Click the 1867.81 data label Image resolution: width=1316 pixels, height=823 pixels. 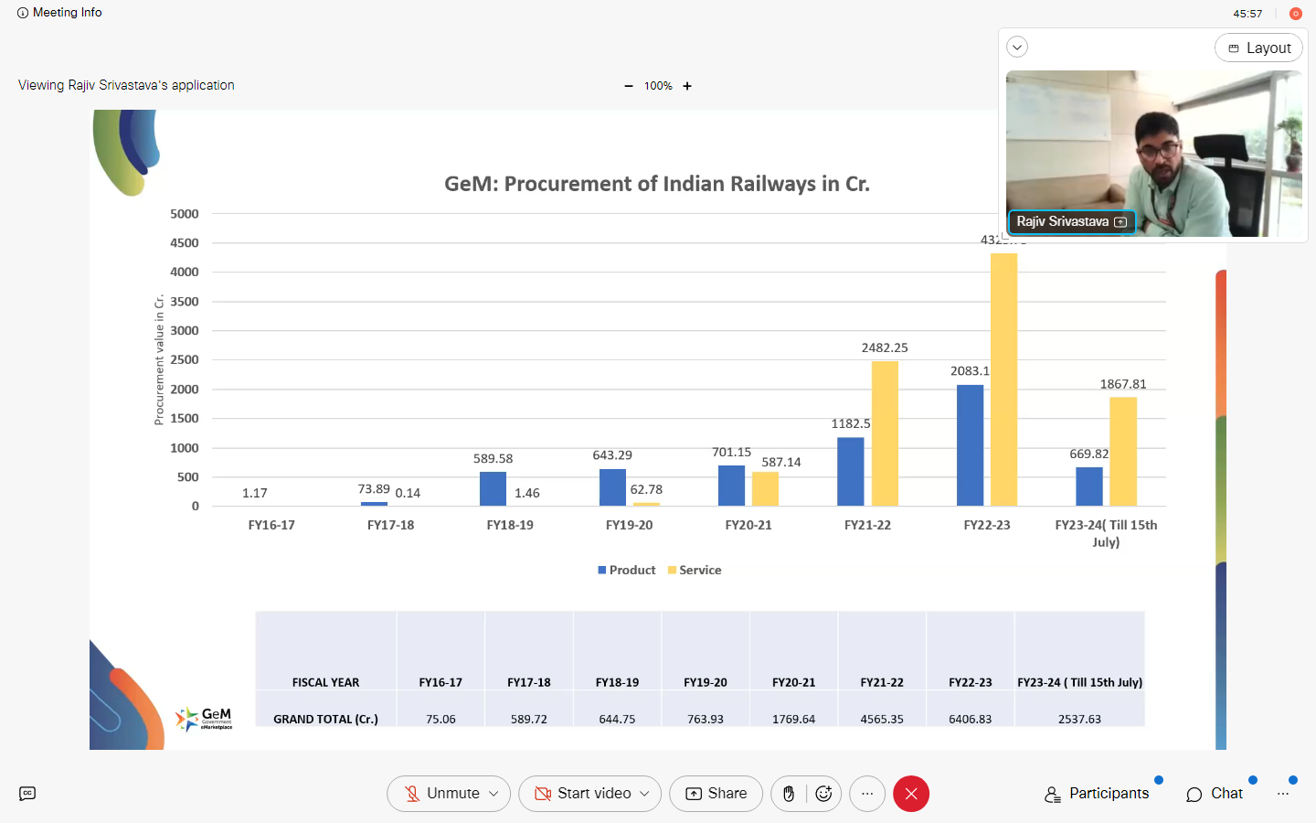[x=1123, y=384]
